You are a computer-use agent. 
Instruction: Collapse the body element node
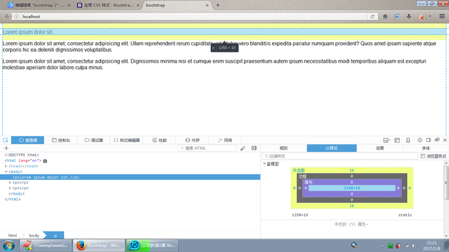[x=6, y=172]
